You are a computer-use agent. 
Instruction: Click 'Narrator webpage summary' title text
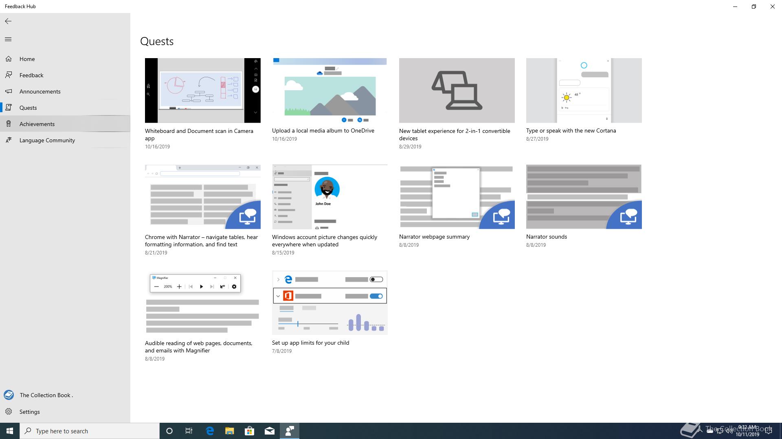click(434, 237)
